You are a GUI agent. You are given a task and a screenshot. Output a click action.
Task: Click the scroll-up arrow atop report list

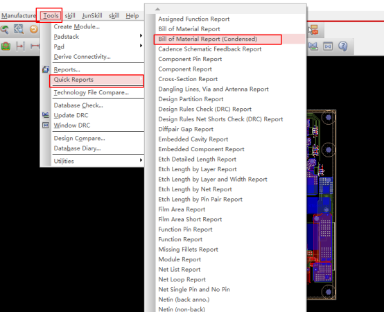[x=157, y=9]
